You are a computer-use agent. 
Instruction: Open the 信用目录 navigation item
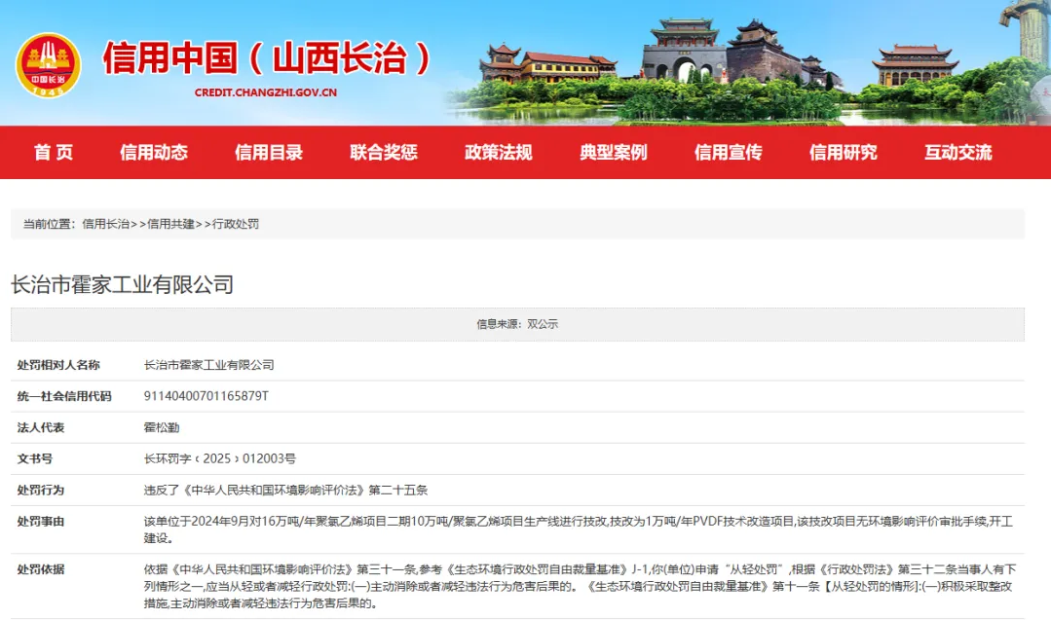(x=269, y=153)
